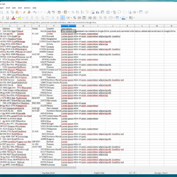The image size is (177, 177).
Task: Click the Insert Chart icon
Action: (x=97, y=12)
